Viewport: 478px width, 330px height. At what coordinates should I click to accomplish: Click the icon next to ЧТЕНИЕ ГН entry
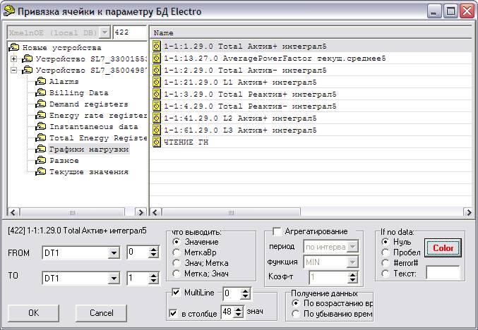(157, 142)
